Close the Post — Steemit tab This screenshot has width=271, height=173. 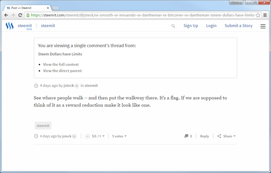(x=48, y=8)
